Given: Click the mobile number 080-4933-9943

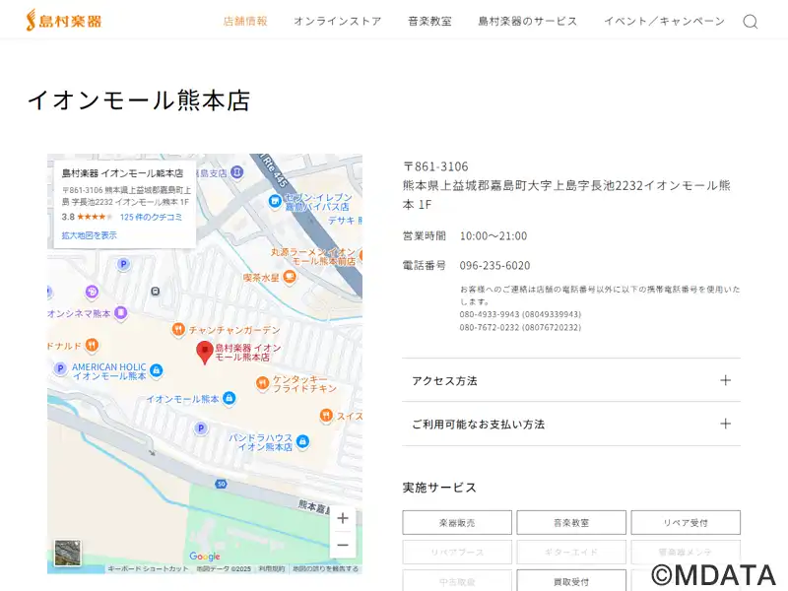Looking at the screenshot, I should [490, 314].
